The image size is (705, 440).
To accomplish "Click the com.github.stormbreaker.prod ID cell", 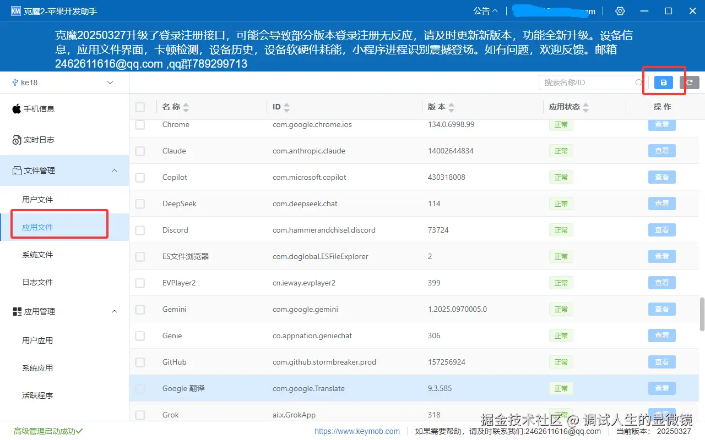I will 324,362.
